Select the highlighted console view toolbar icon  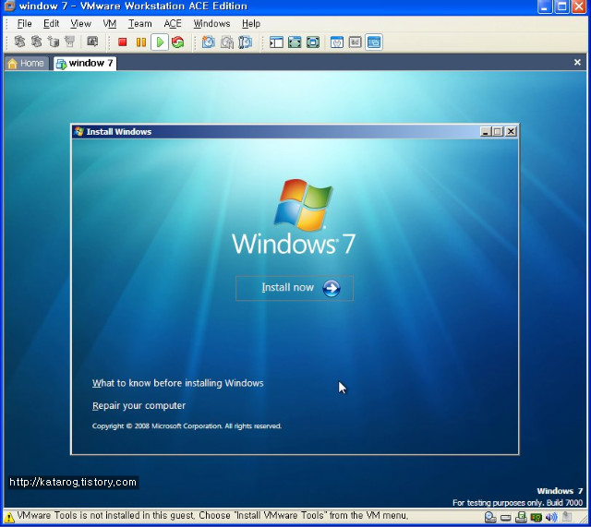(x=373, y=42)
